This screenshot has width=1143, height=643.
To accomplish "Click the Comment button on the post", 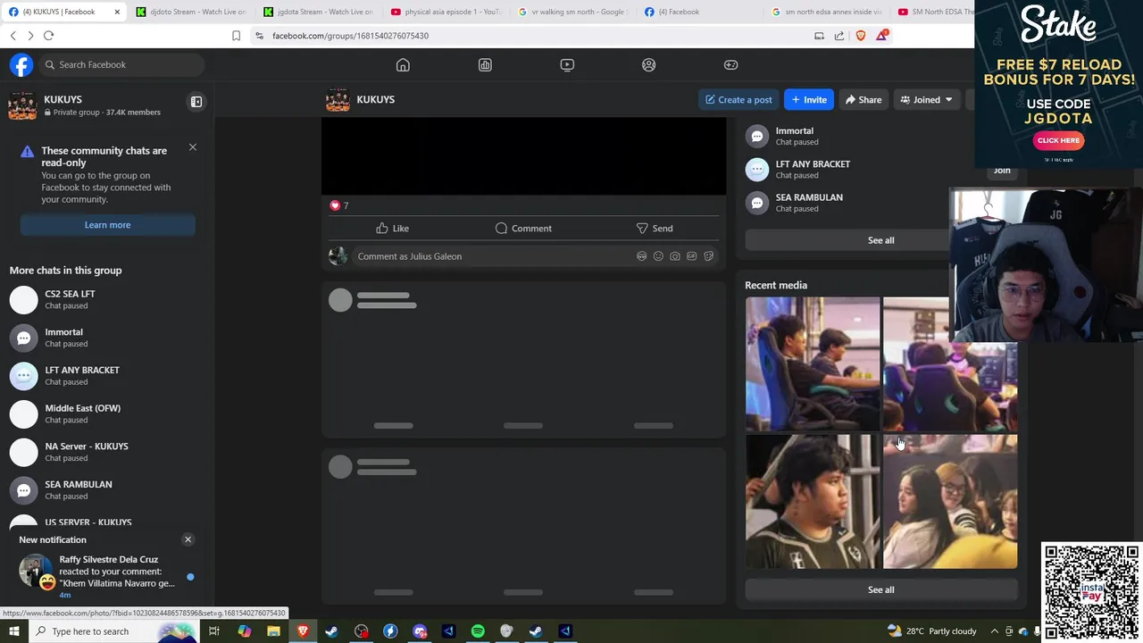I will click(x=523, y=229).
